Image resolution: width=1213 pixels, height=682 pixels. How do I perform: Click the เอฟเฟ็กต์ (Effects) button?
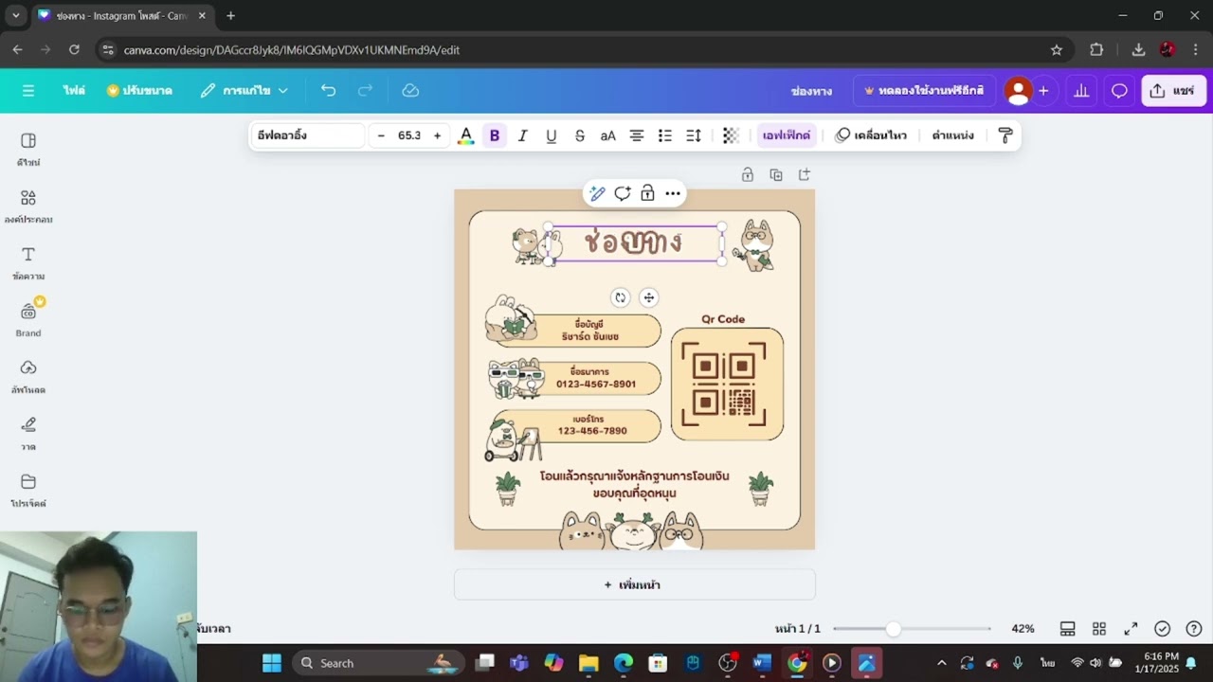point(787,135)
